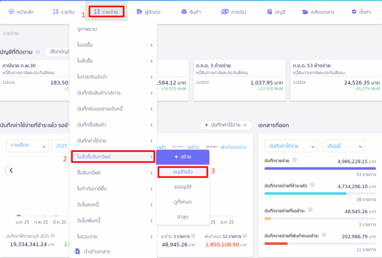This screenshot has height=258, width=382.
Task: Expand the บันทึกค่าใช้จ่าย document type dropdown
Action: (291, 146)
